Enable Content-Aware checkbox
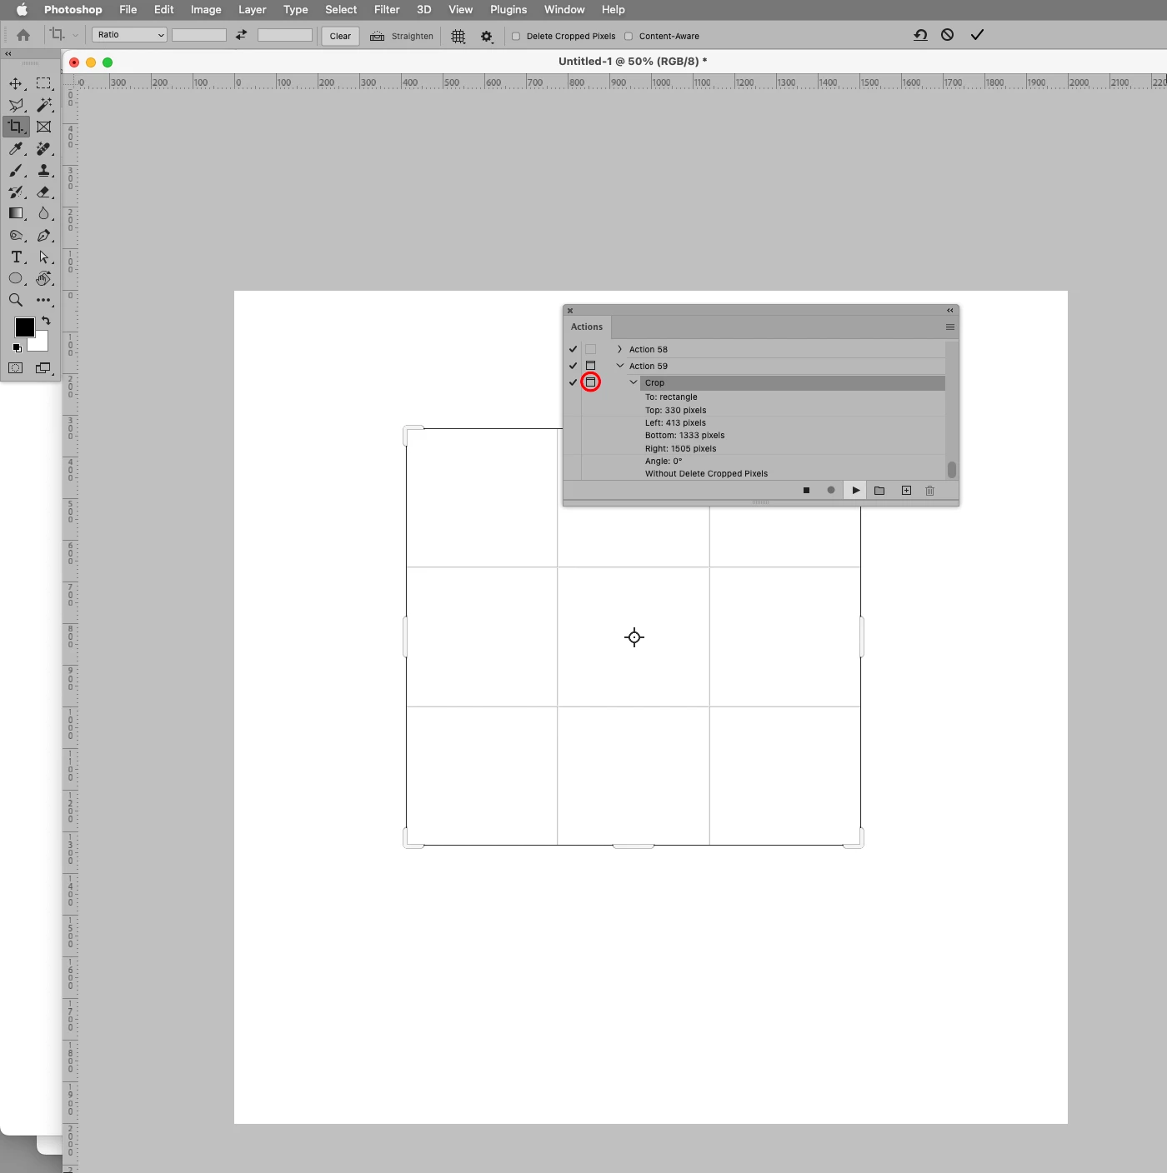The width and height of the screenshot is (1167, 1173). (629, 36)
